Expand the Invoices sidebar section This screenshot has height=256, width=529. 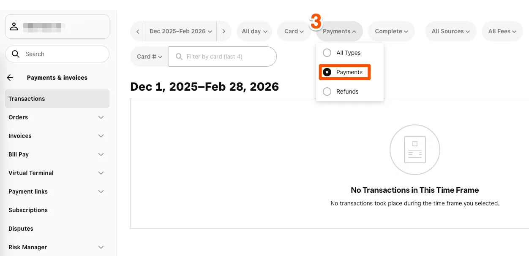101,136
